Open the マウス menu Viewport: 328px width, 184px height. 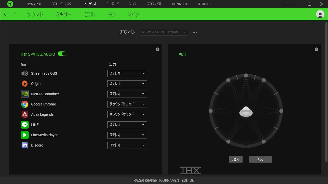pyautogui.click(x=133, y=4)
